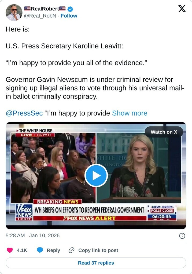Click the blue verified checkmark badge

click(70, 9)
